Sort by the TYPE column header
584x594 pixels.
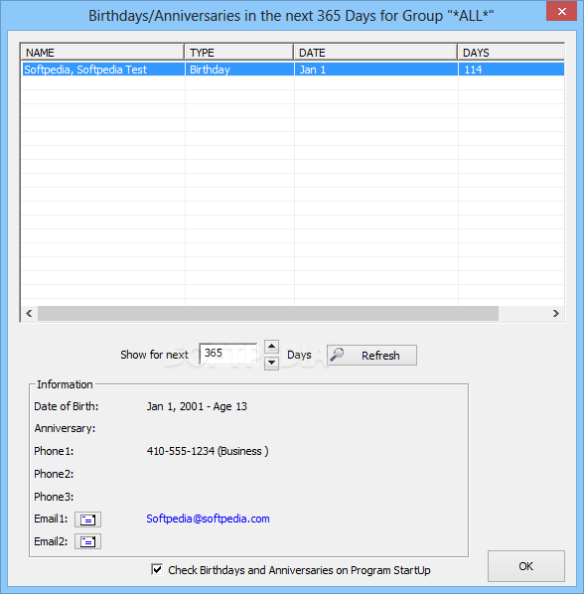pyautogui.click(x=239, y=53)
